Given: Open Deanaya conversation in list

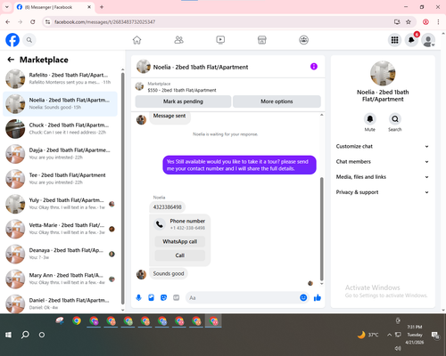Looking at the screenshot, I should pos(60,254).
